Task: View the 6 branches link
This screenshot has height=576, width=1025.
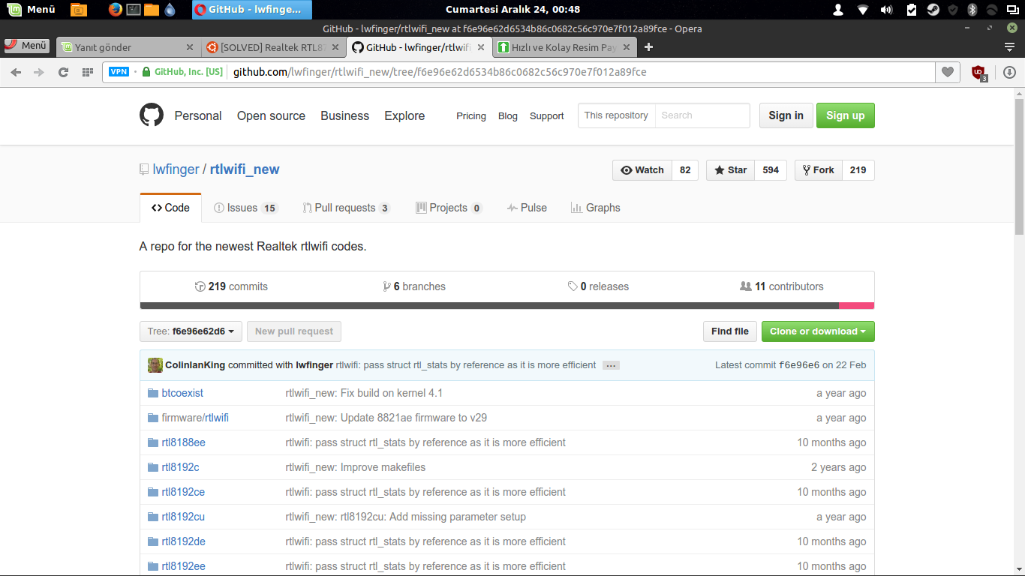Action: [x=414, y=286]
